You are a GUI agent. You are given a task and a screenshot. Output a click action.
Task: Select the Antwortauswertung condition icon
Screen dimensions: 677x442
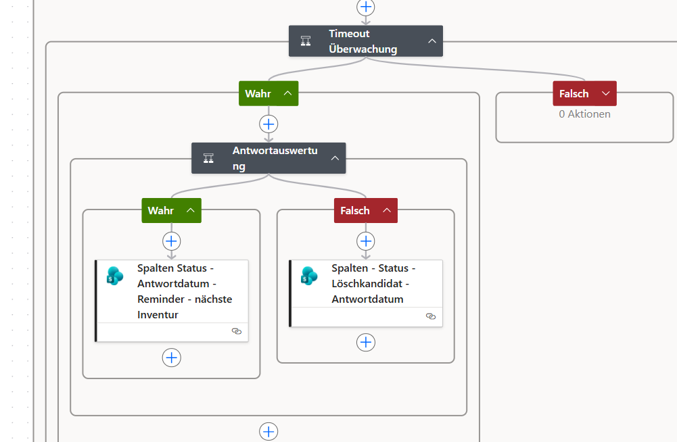pyautogui.click(x=208, y=158)
